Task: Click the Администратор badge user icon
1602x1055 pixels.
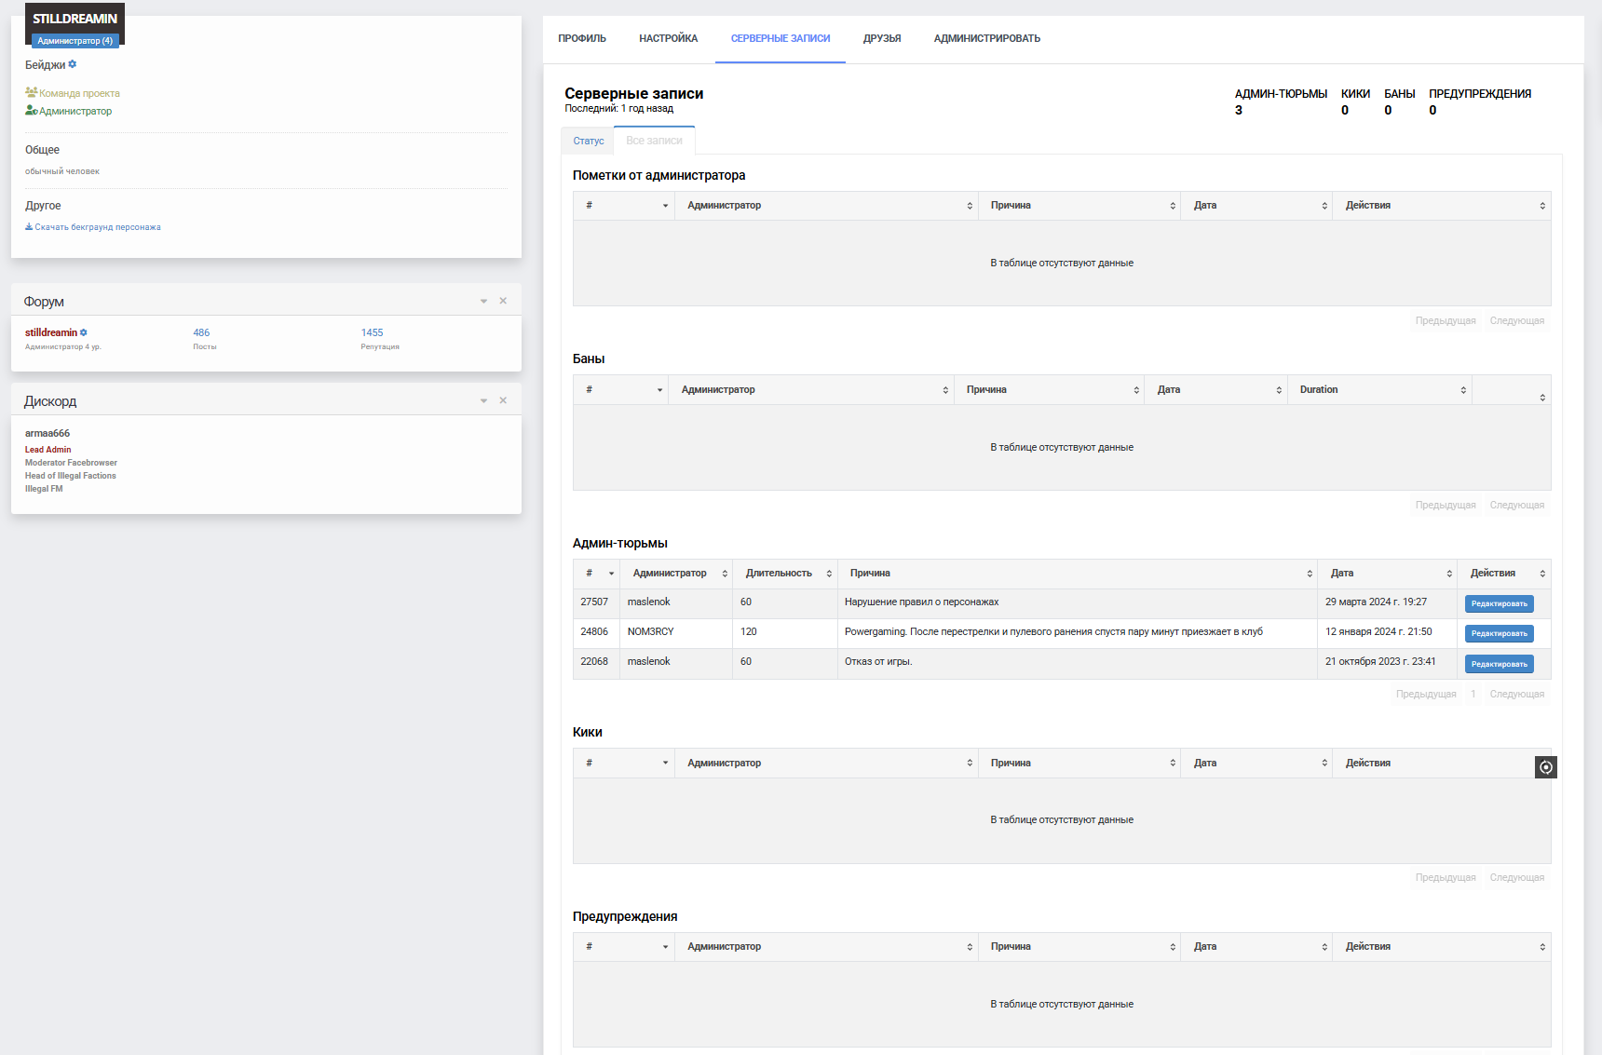Action: [32, 110]
